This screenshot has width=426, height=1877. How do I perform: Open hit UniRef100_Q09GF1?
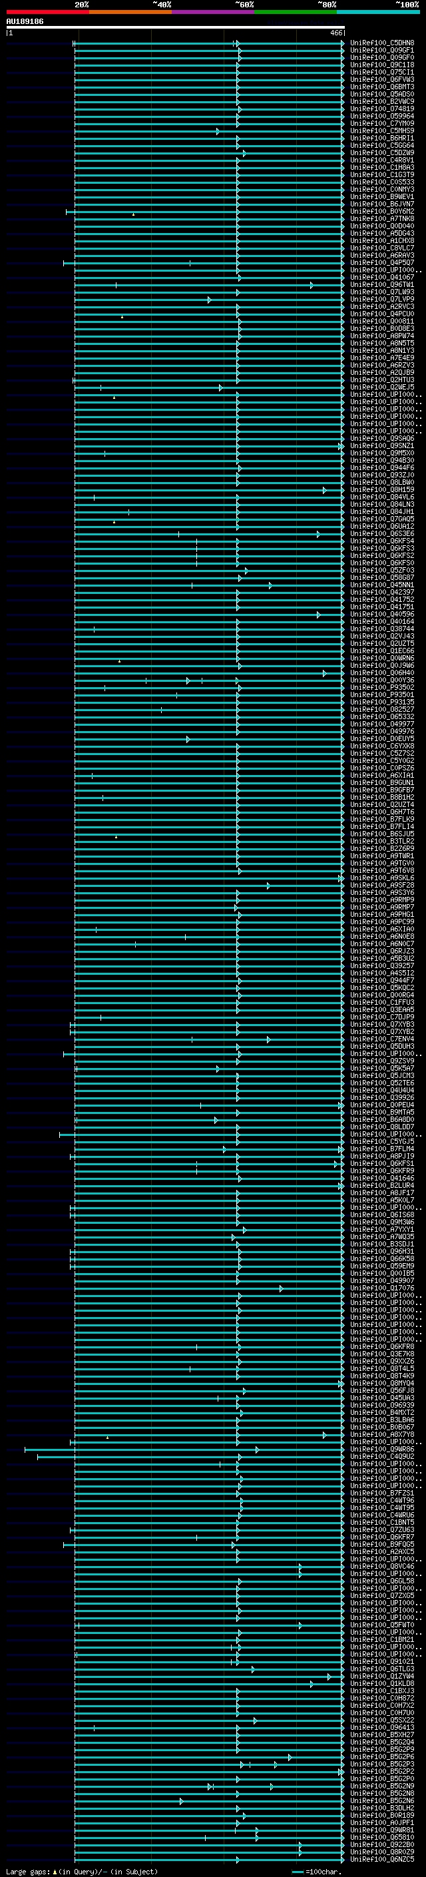point(382,51)
